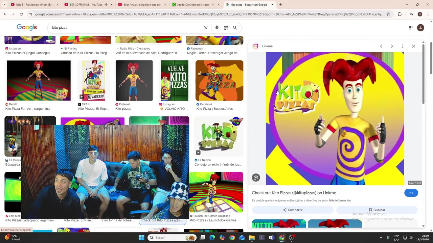433x243 pixels.
Task: Open the Google account avatar
Action: (x=420, y=28)
